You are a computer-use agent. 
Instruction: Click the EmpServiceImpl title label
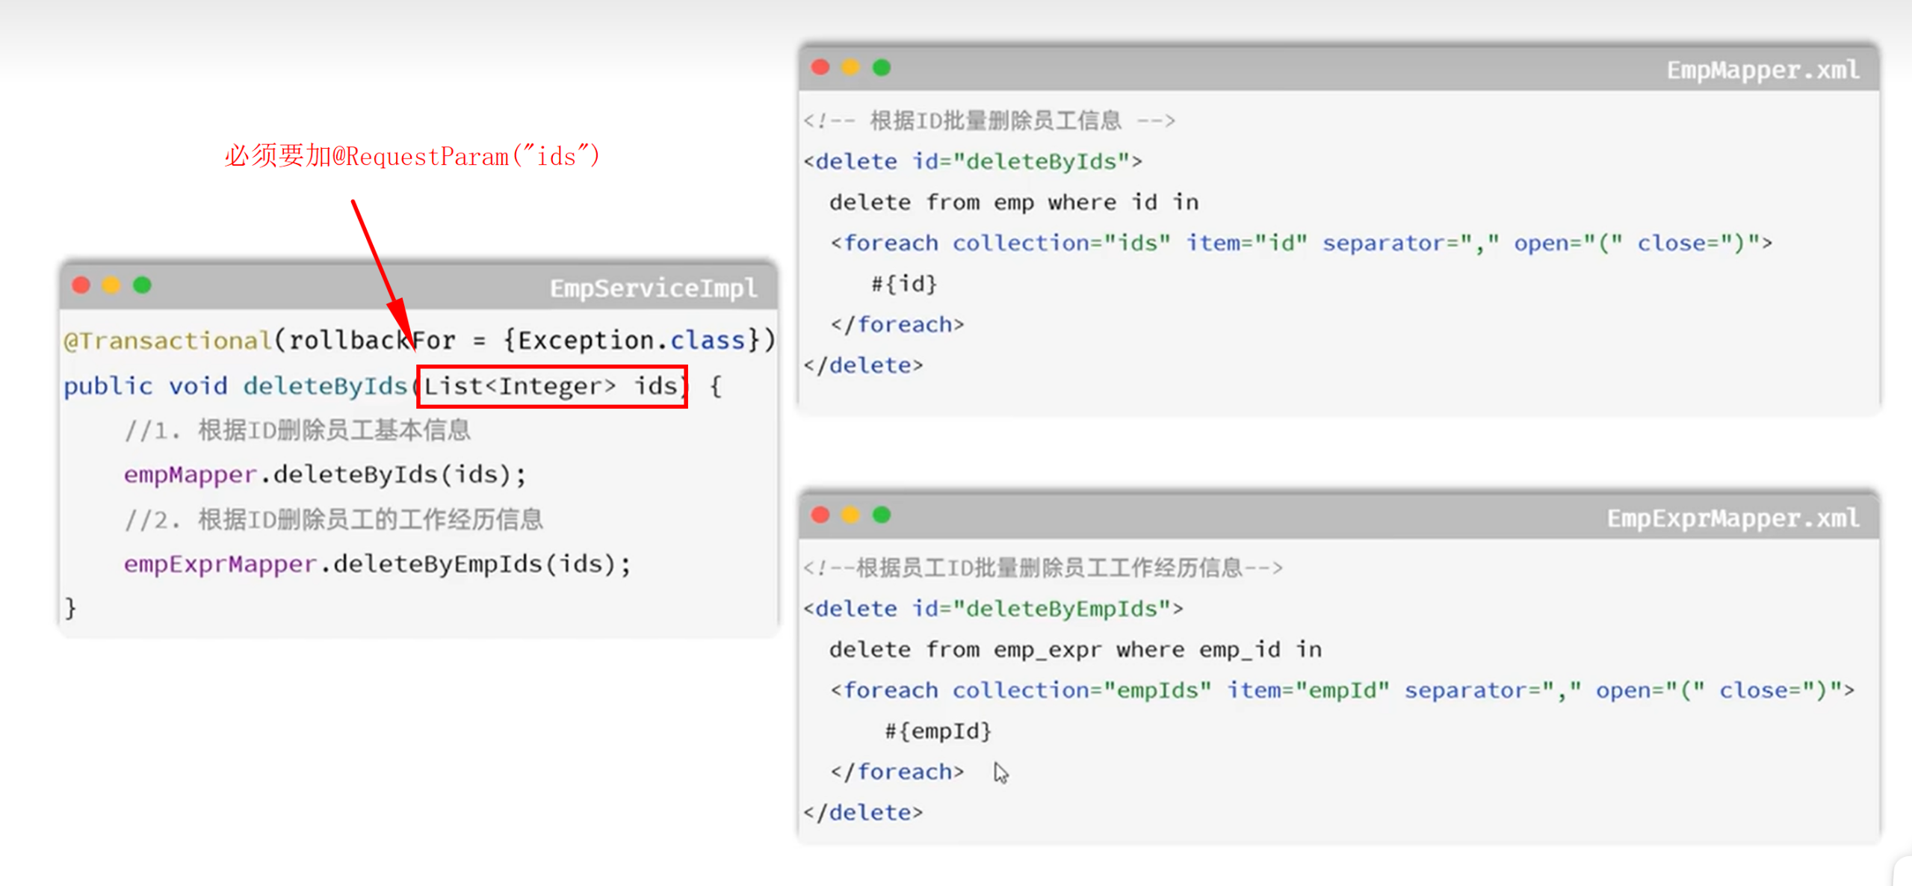[652, 288]
